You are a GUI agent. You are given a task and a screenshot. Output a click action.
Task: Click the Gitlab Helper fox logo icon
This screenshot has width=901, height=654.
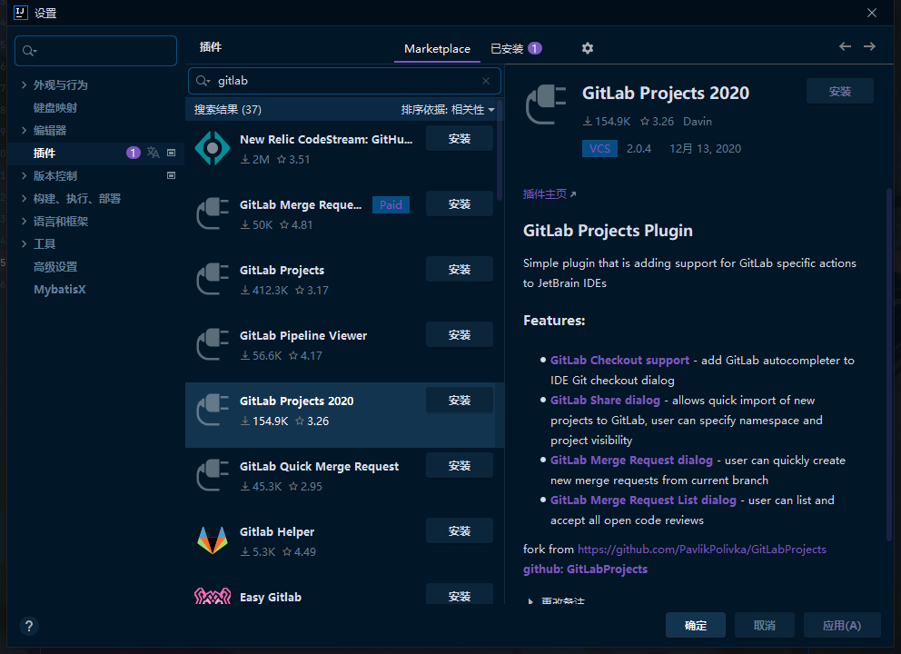click(213, 540)
